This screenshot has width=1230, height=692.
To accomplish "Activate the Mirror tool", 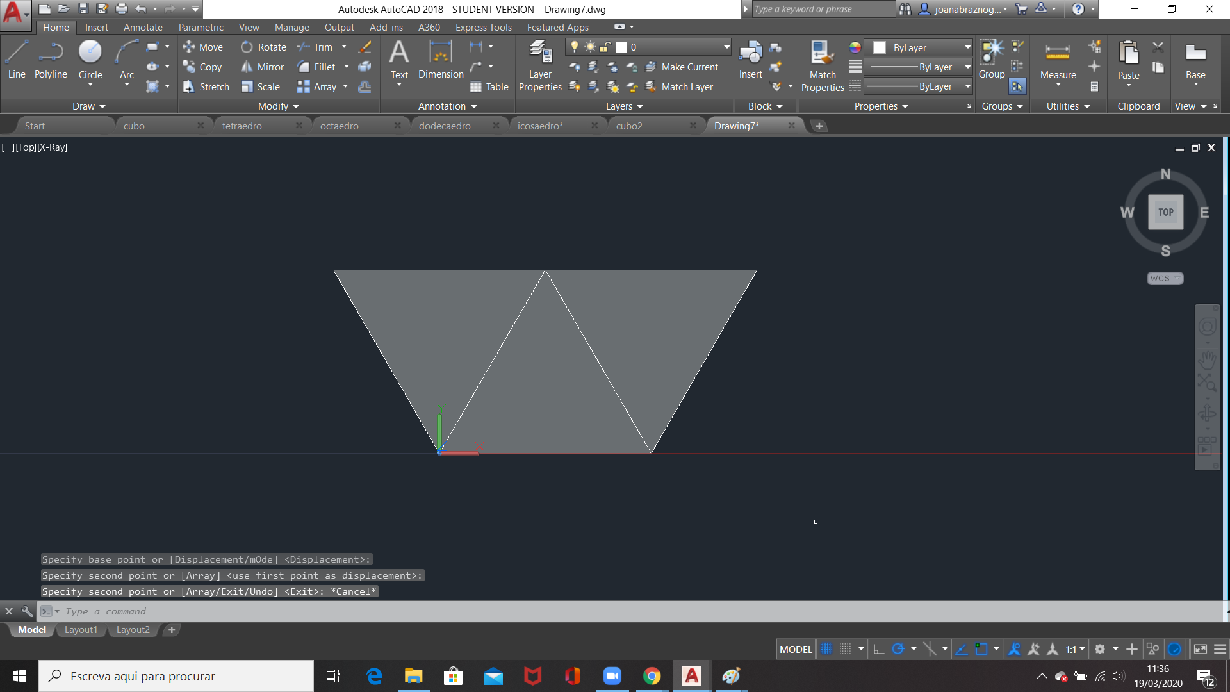I will pos(262,67).
